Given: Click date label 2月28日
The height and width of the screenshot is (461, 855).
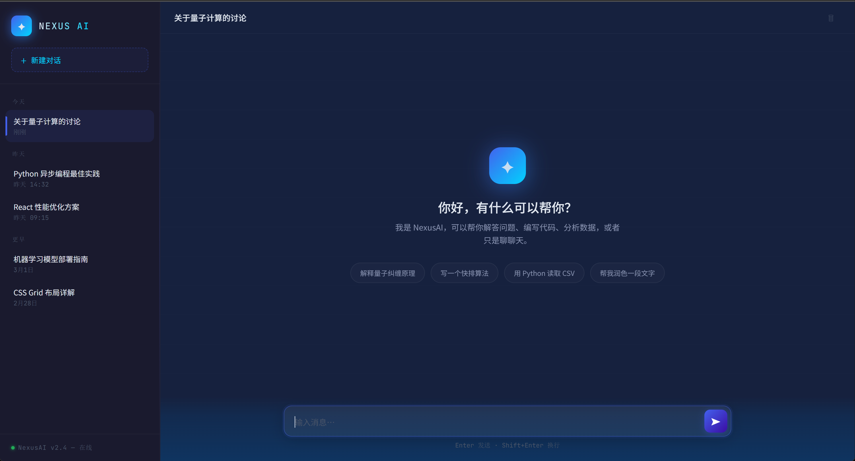Looking at the screenshot, I should click(x=25, y=303).
